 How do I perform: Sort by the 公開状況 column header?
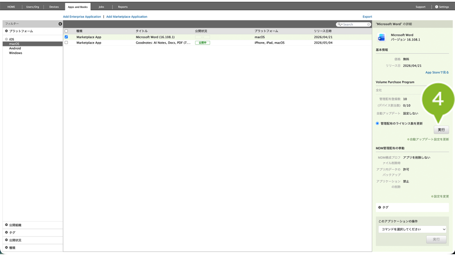[x=201, y=31]
